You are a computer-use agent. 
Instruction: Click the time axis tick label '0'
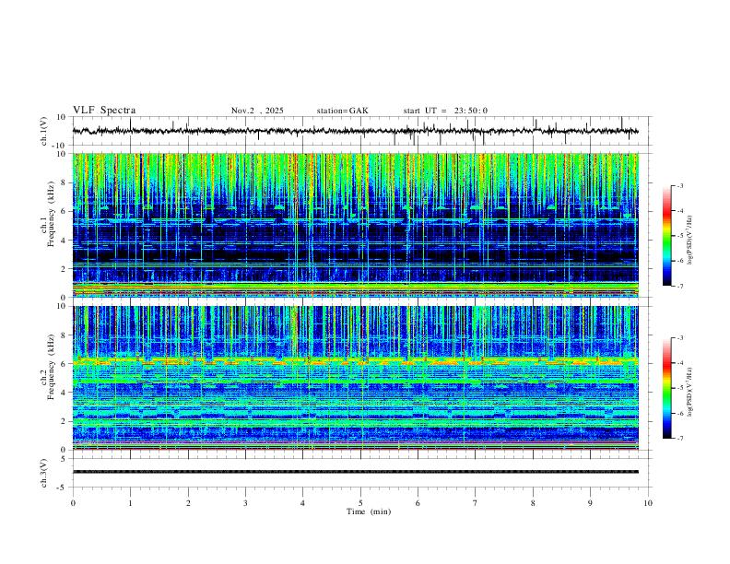tap(73, 503)
